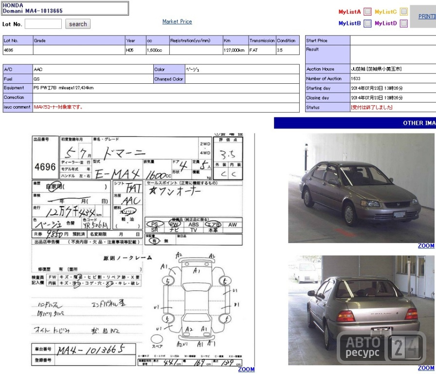
Task: Click ZOOM link under rear car photo
Action: [x=426, y=368]
